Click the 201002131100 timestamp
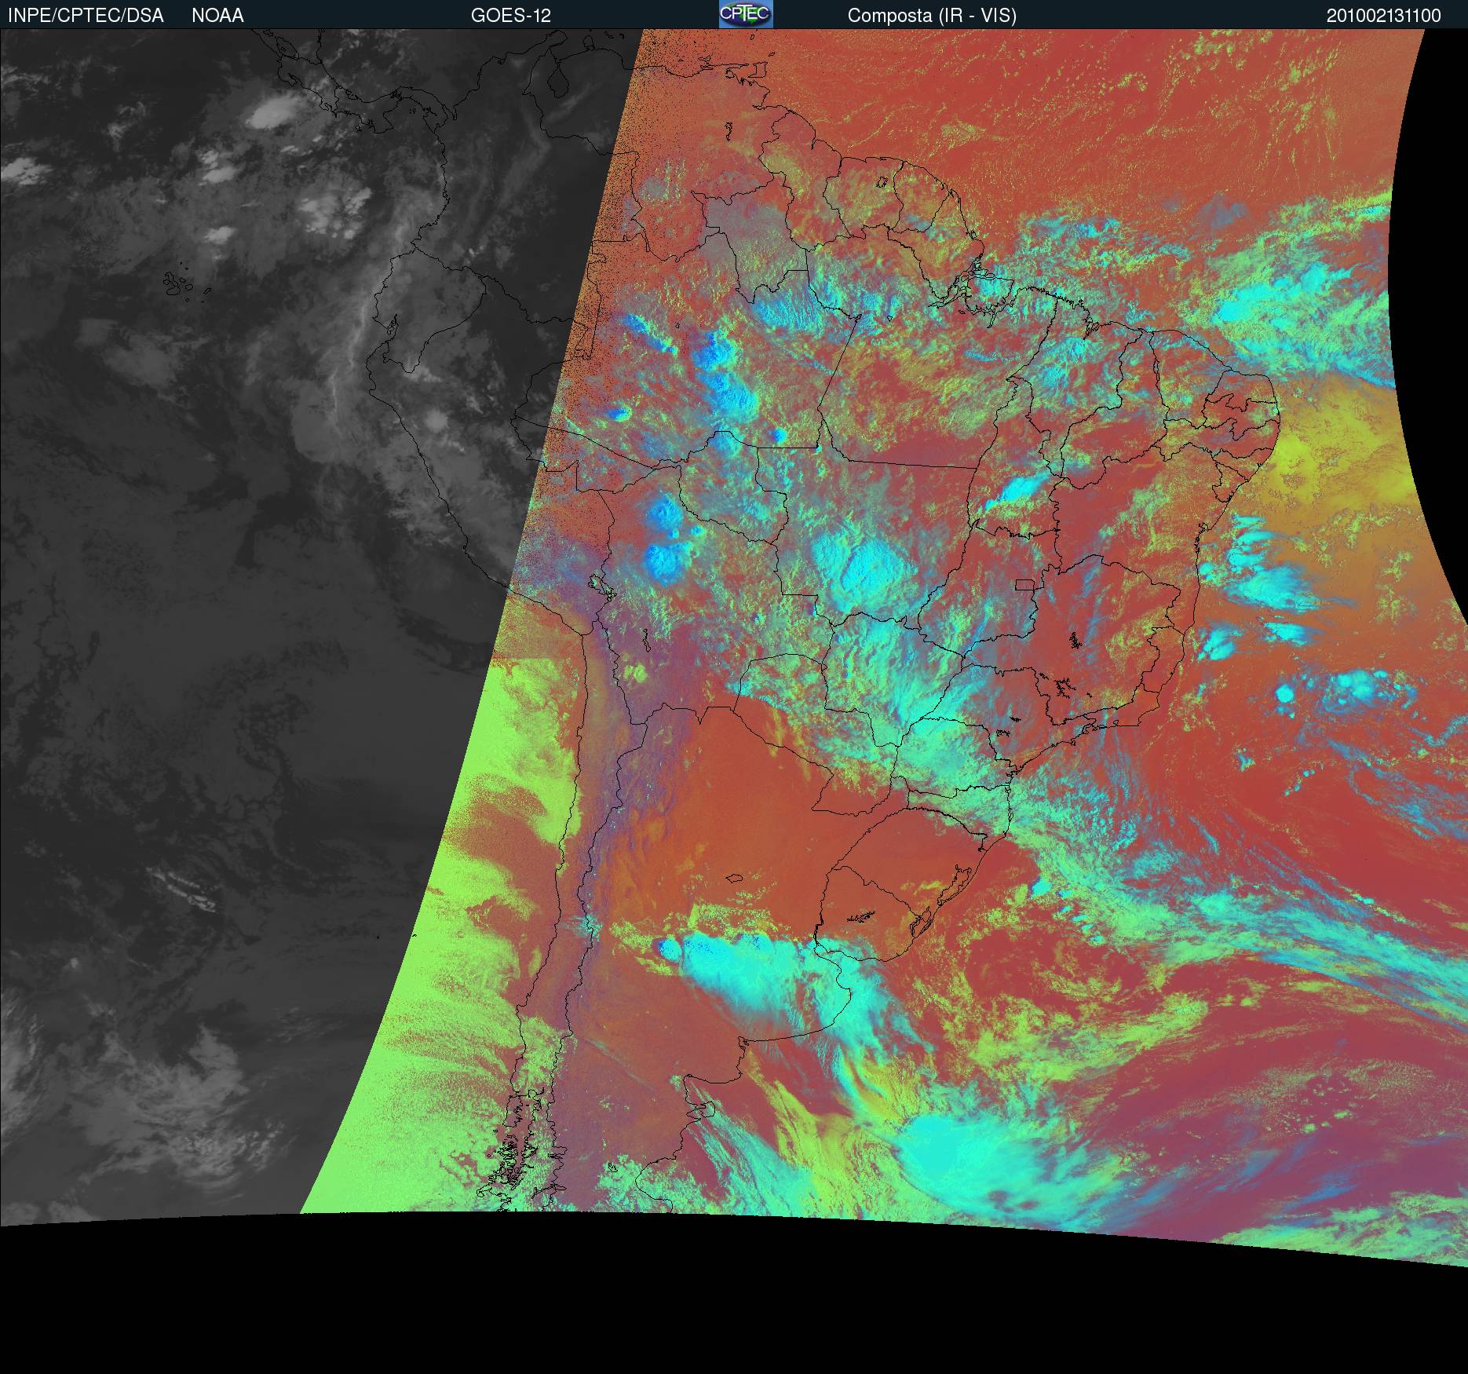Viewport: 1468px width, 1374px height. pos(1383,16)
